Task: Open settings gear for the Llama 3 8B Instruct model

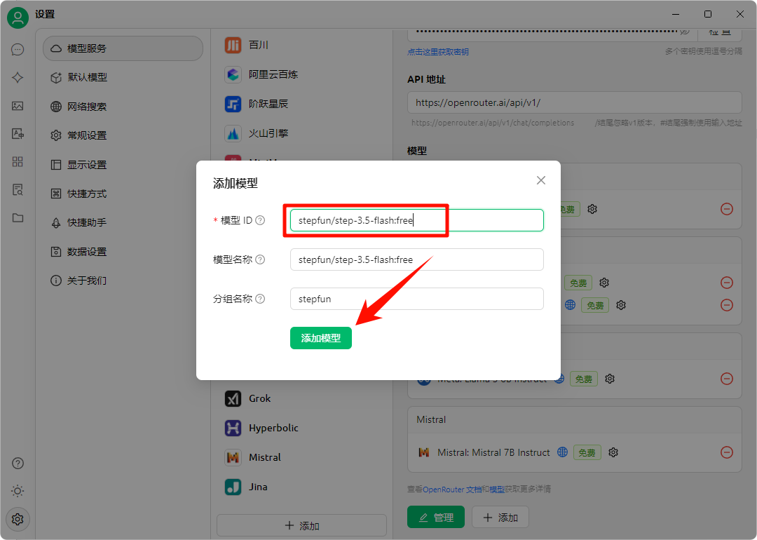Action: point(610,379)
